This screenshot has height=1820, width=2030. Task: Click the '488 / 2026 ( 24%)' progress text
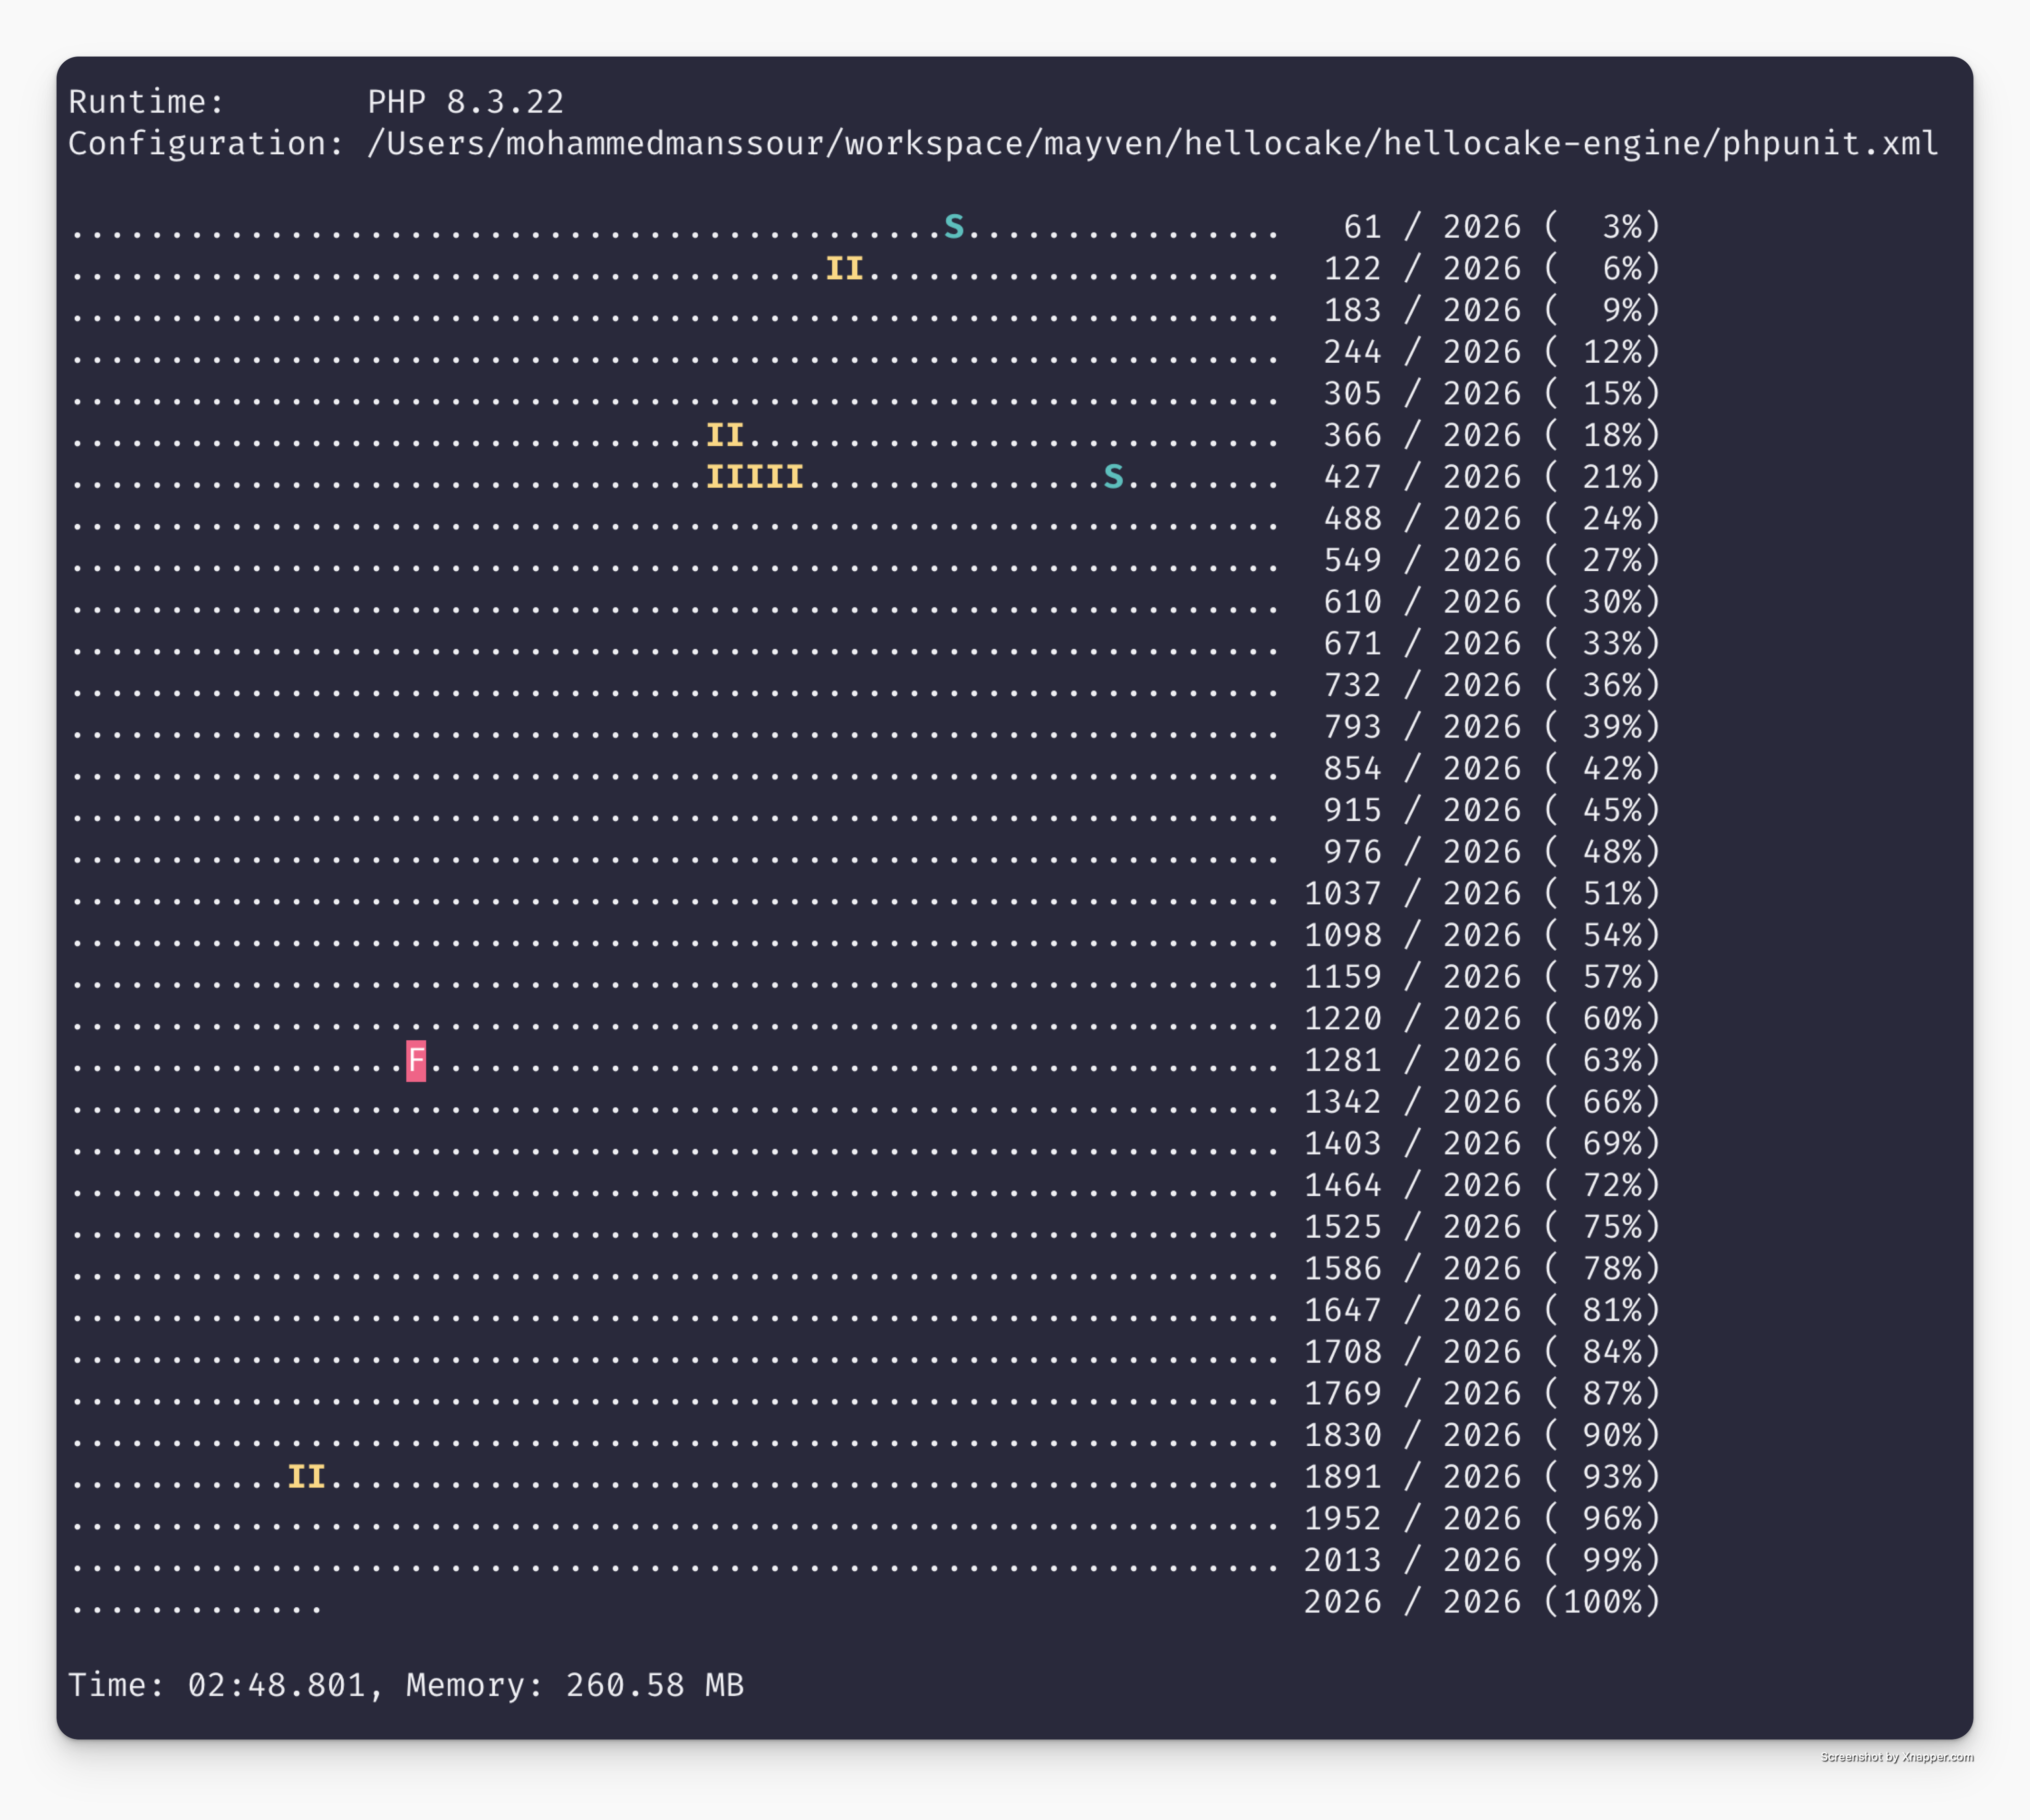tap(1492, 519)
